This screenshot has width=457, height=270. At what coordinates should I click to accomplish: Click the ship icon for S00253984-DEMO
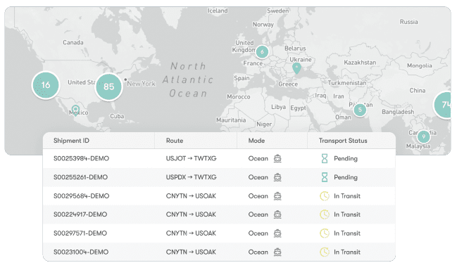click(x=277, y=159)
